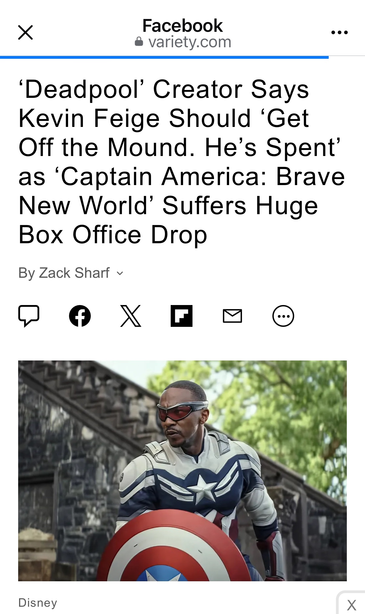
Task: Share the article to Flipboard icon
Action: (182, 316)
